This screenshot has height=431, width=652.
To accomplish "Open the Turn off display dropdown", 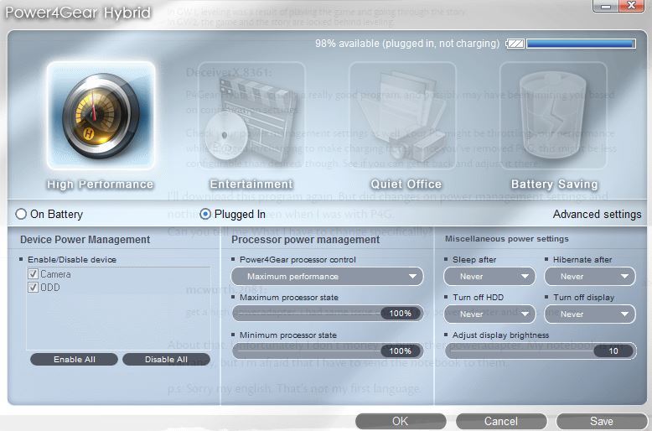I will pos(590,314).
